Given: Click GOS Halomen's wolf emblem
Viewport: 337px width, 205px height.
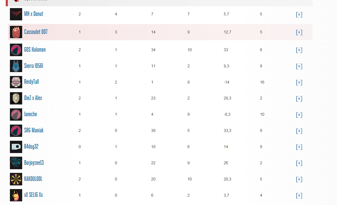Looking at the screenshot, I should [16, 50].
